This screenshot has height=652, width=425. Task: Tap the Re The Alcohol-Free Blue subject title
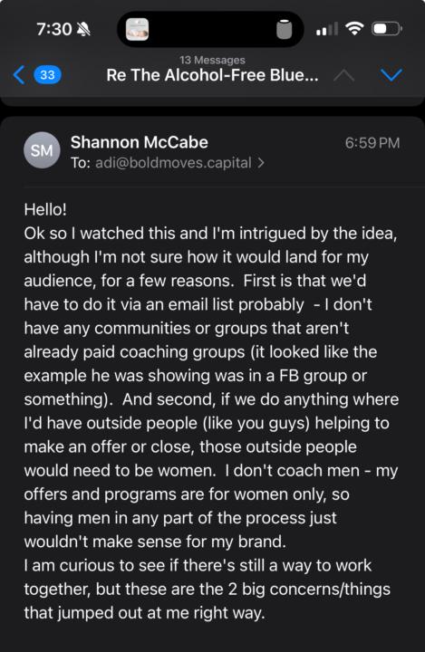(212, 75)
